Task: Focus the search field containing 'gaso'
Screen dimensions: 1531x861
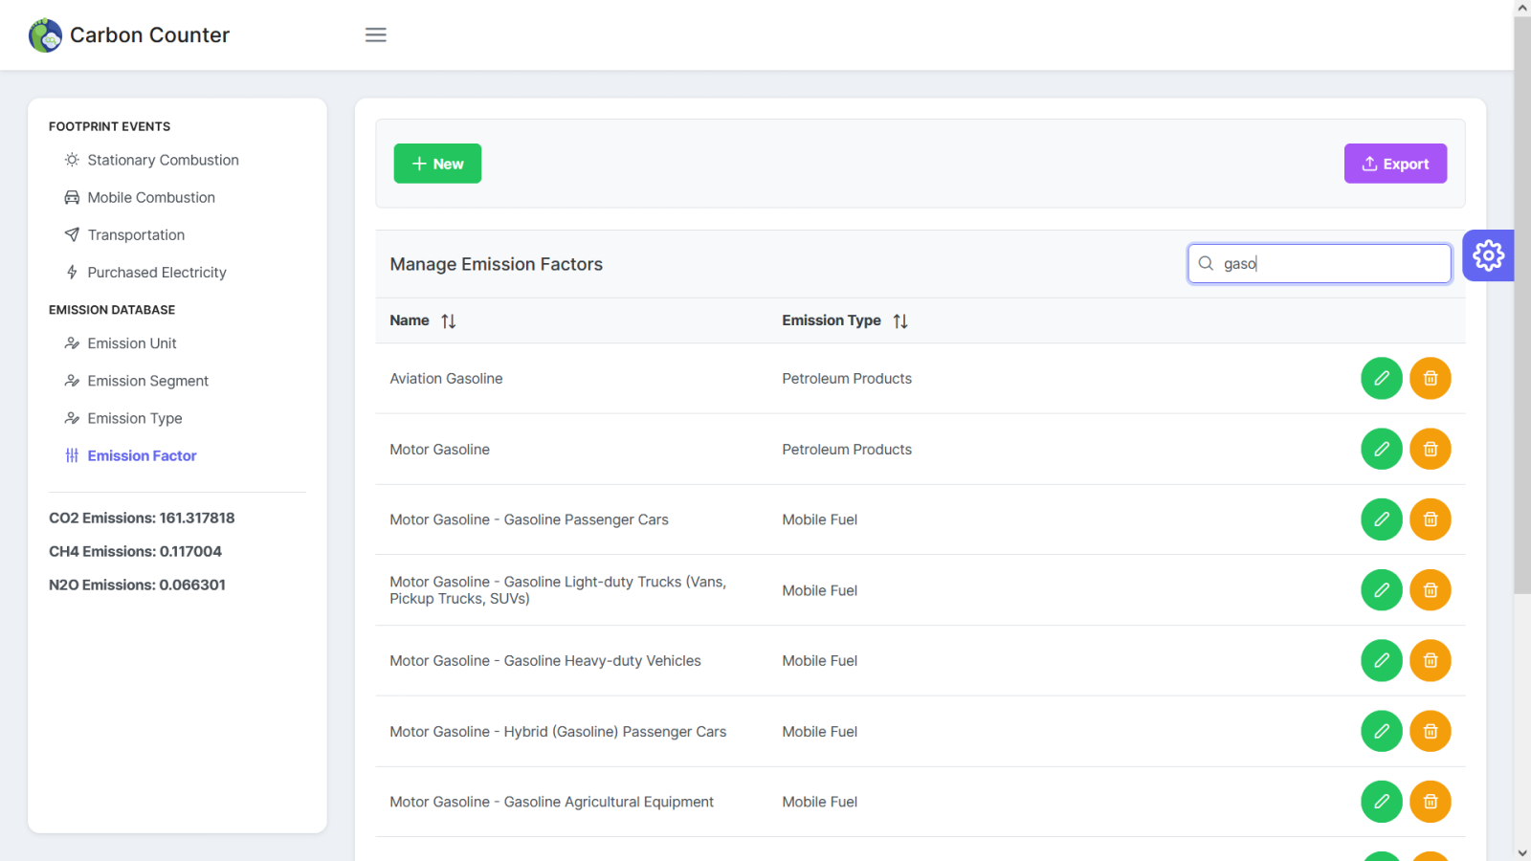Action: pyautogui.click(x=1330, y=264)
